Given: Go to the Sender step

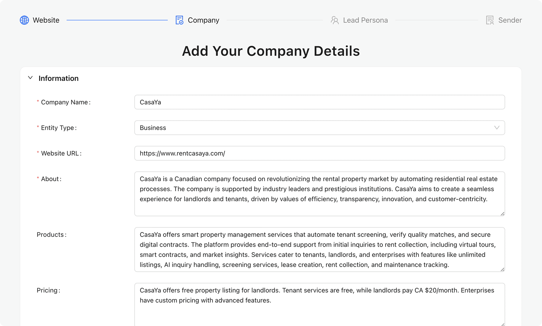Looking at the screenshot, I should 510,20.
